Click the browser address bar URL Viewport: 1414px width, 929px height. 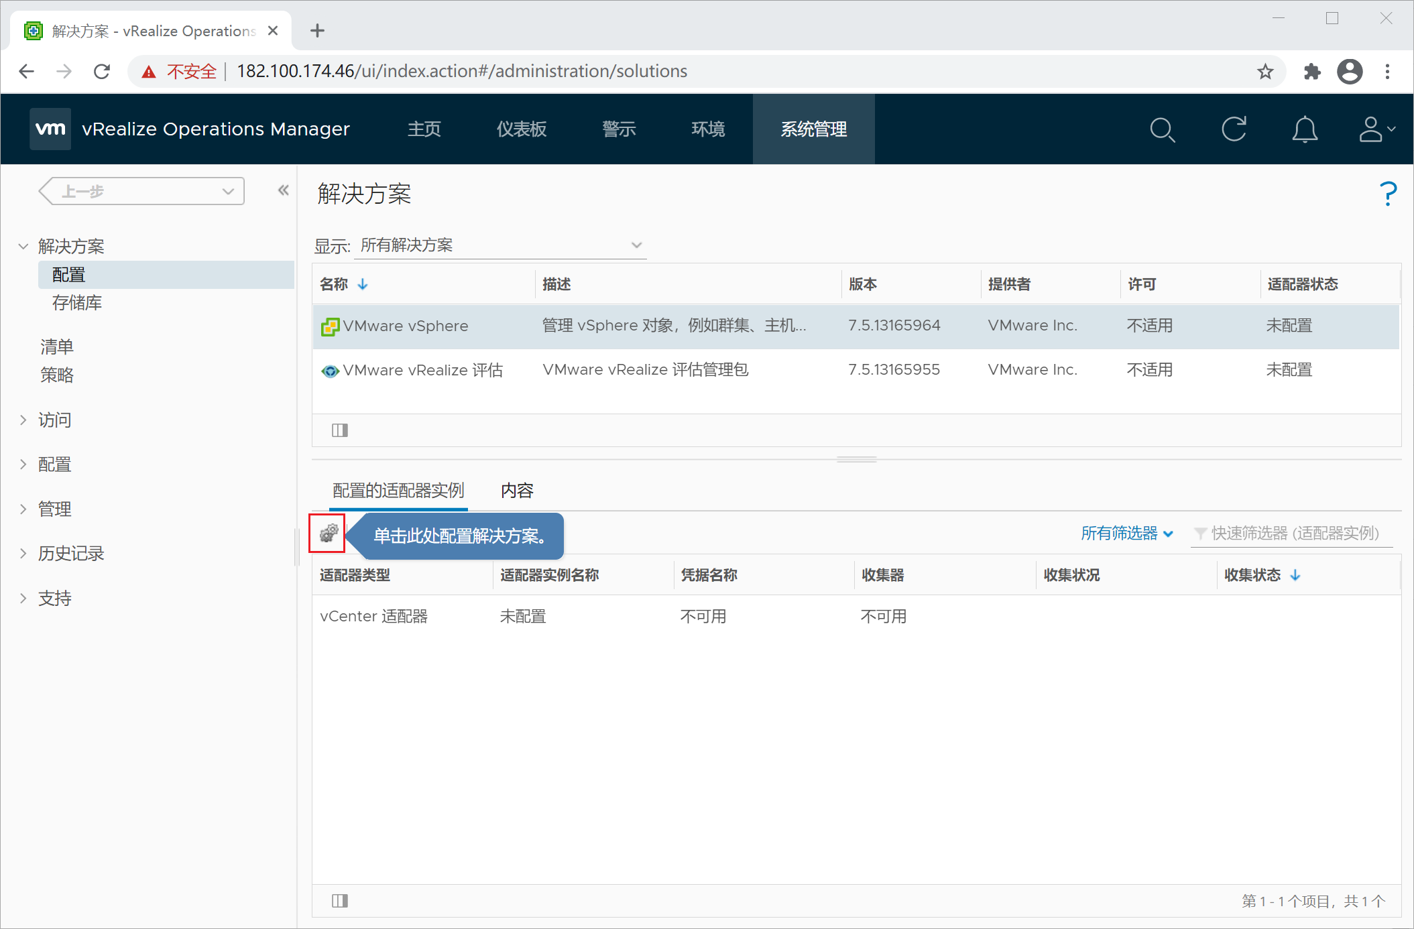point(462,71)
